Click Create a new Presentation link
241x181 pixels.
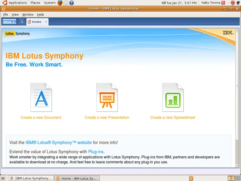[107, 117]
